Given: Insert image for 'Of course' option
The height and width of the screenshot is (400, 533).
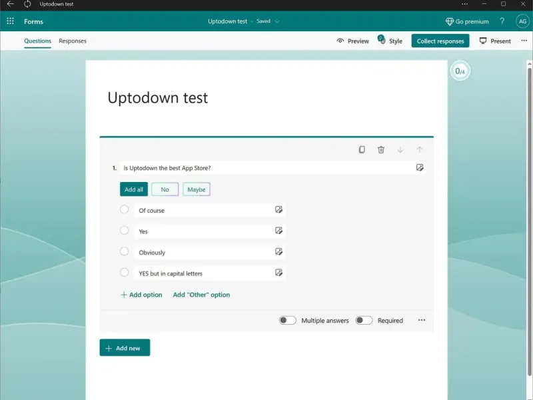Looking at the screenshot, I should coord(278,209).
